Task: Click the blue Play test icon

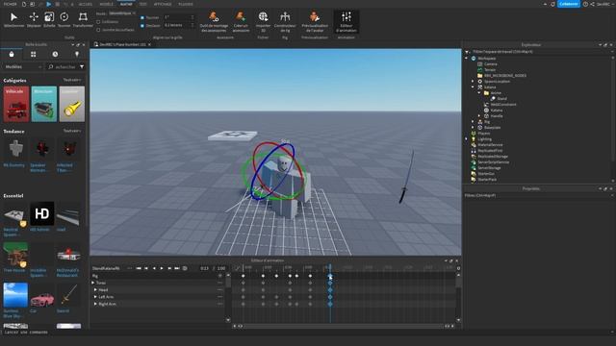Action: point(49,4)
